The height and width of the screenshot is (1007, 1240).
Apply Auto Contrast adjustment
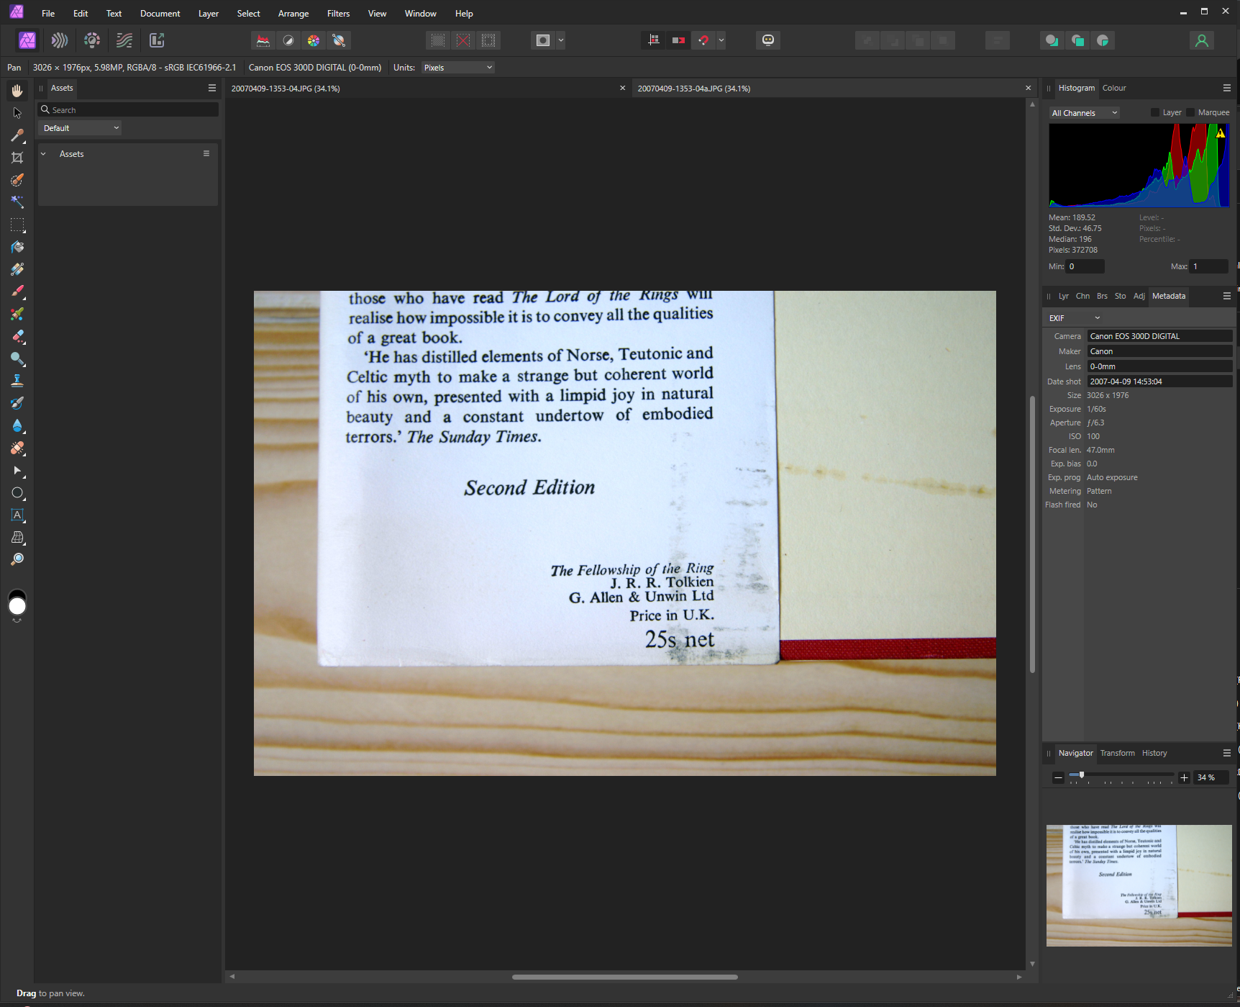pos(288,40)
